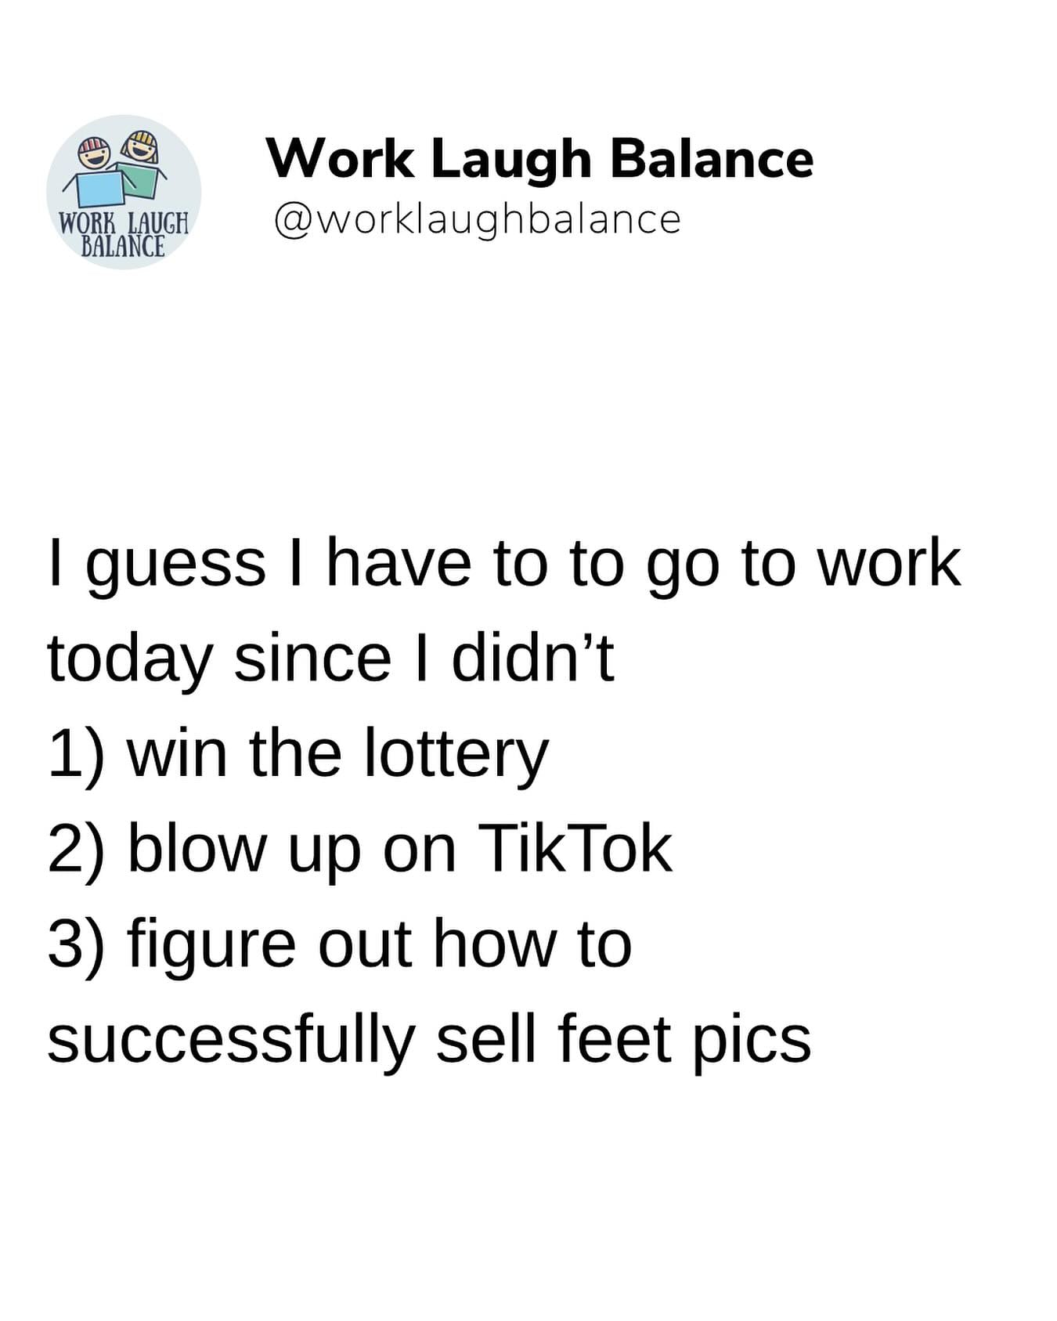1057x1321 pixels.
Task: Click the @ symbol in the handle
Action: [x=294, y=220]
